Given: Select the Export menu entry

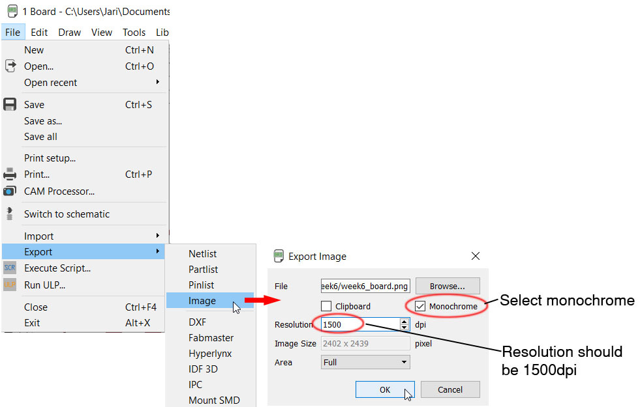Looking at the screenshot, I should [x=84, y=252].
